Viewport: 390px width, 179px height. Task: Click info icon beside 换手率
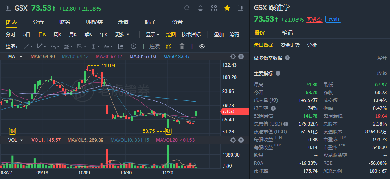(273, 108)
